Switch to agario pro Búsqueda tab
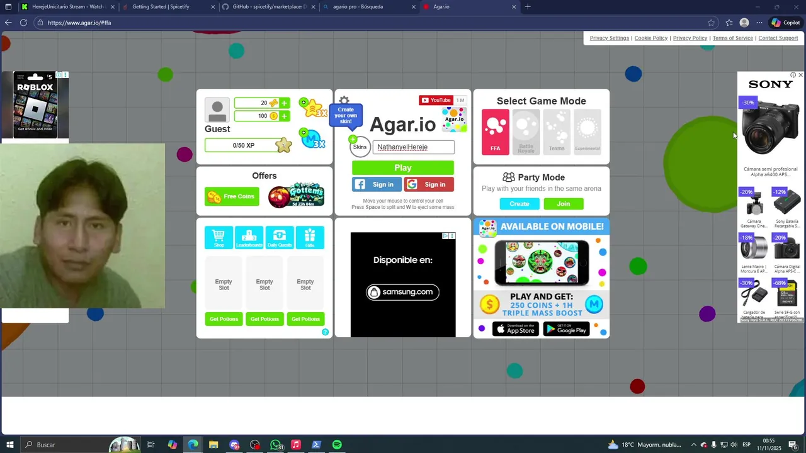Image resolution: width=806 pixels, height=453 pixels. (370, 7)
